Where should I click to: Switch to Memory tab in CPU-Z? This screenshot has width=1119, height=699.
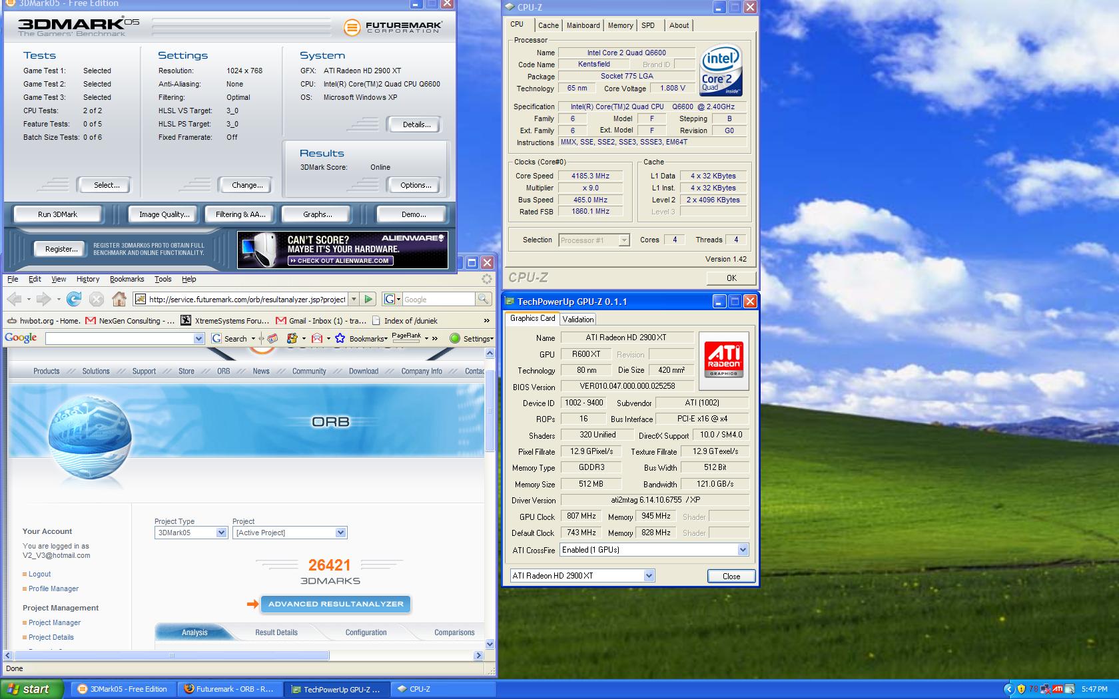click(620, 25)
